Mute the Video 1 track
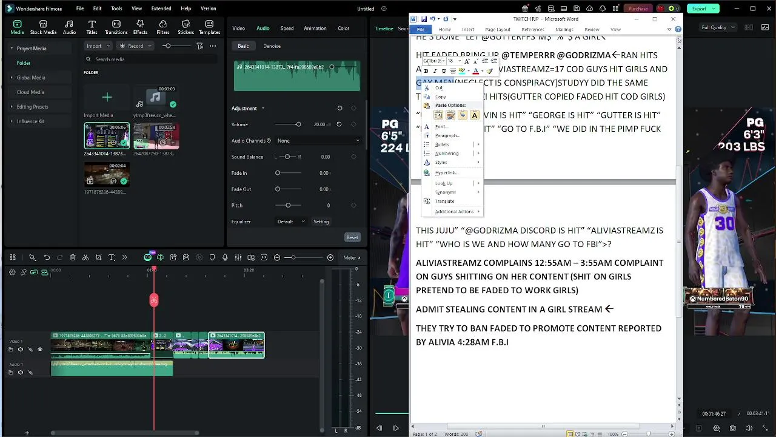Viewport: 776px width, 437px height. [x=21, y=349]
